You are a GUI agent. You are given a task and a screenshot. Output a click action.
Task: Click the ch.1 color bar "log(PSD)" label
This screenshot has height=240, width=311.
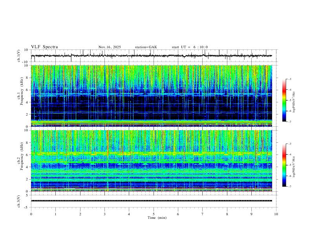point(294,102)
